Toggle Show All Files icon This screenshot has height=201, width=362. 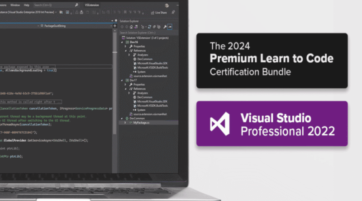point(159,27)
